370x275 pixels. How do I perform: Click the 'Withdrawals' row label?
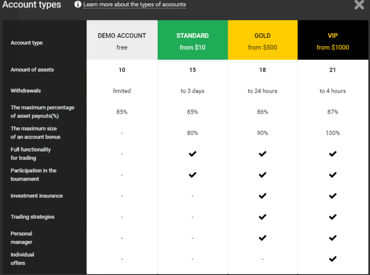click(x=25, y=91)
